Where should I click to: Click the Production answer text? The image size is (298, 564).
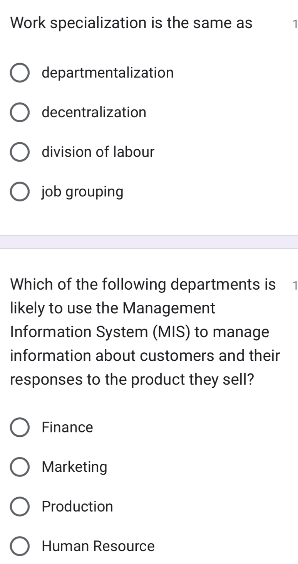77,507
